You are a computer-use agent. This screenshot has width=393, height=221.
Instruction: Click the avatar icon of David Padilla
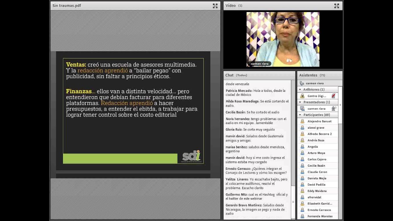[x=302, y=184]
